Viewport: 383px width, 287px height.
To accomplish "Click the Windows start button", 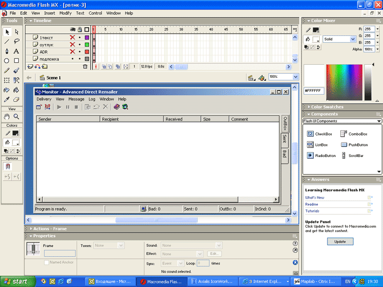I will point(18,281).
